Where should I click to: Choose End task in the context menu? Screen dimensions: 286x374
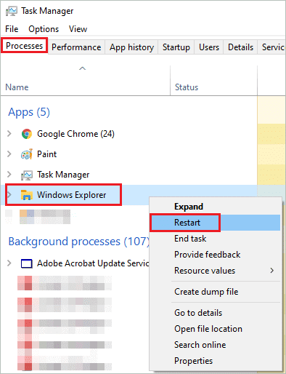coord(215,239)
